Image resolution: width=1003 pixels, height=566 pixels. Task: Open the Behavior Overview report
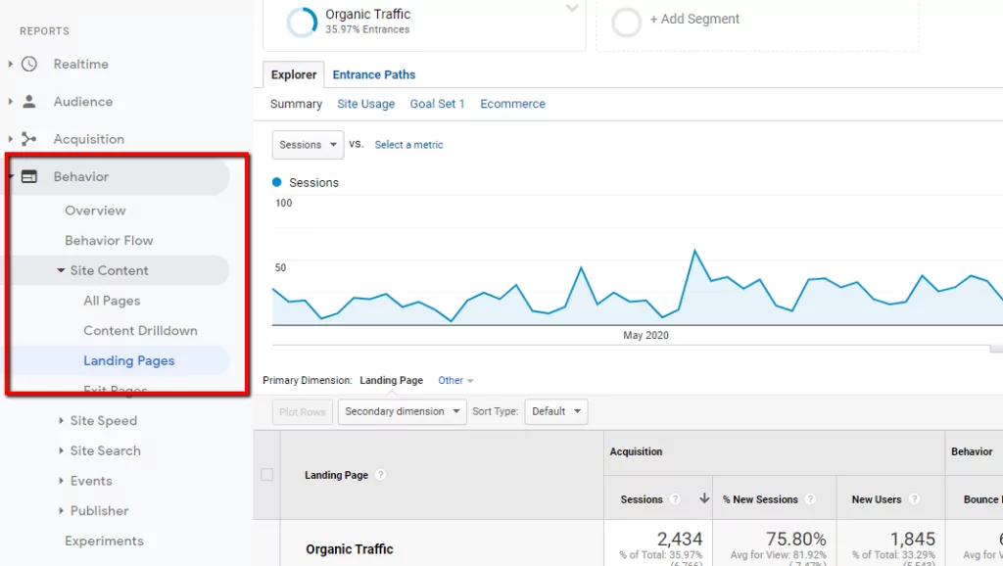(95, 211)
